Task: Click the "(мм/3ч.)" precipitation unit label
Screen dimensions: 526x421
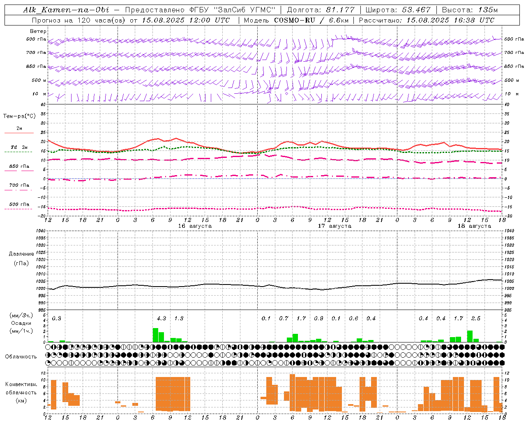Action: 21,316
